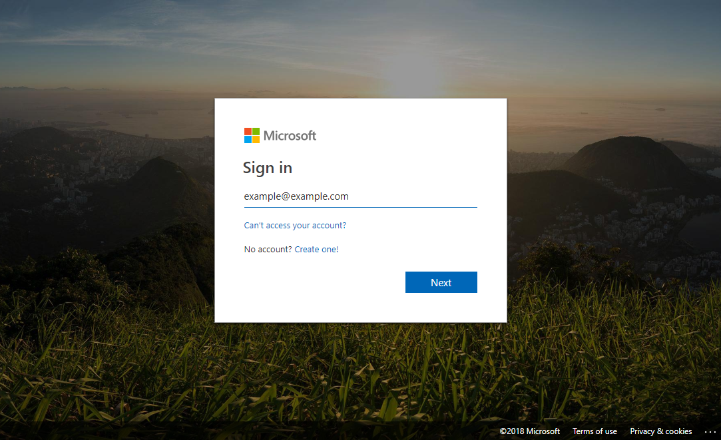The image size is (721, 440).
Task: Click the green square of the Microsoft logo
Action: click(x=256, y=132)
